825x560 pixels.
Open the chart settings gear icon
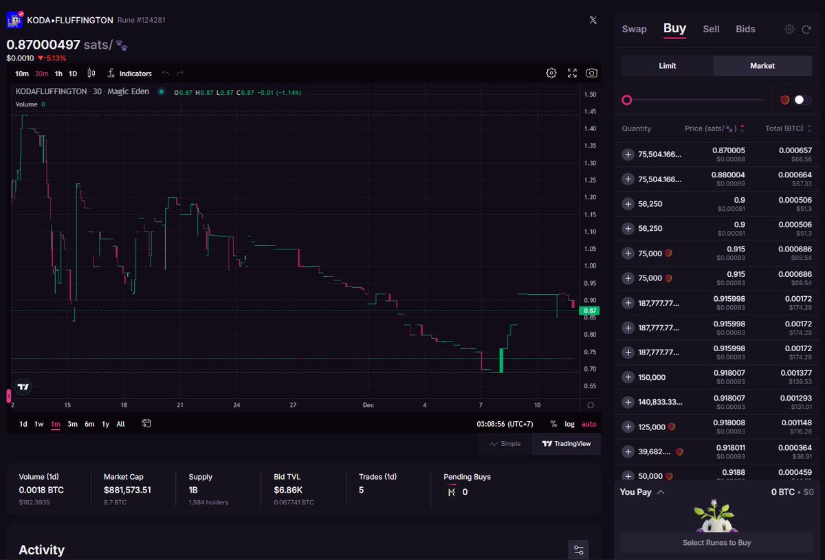pos(551,73)
